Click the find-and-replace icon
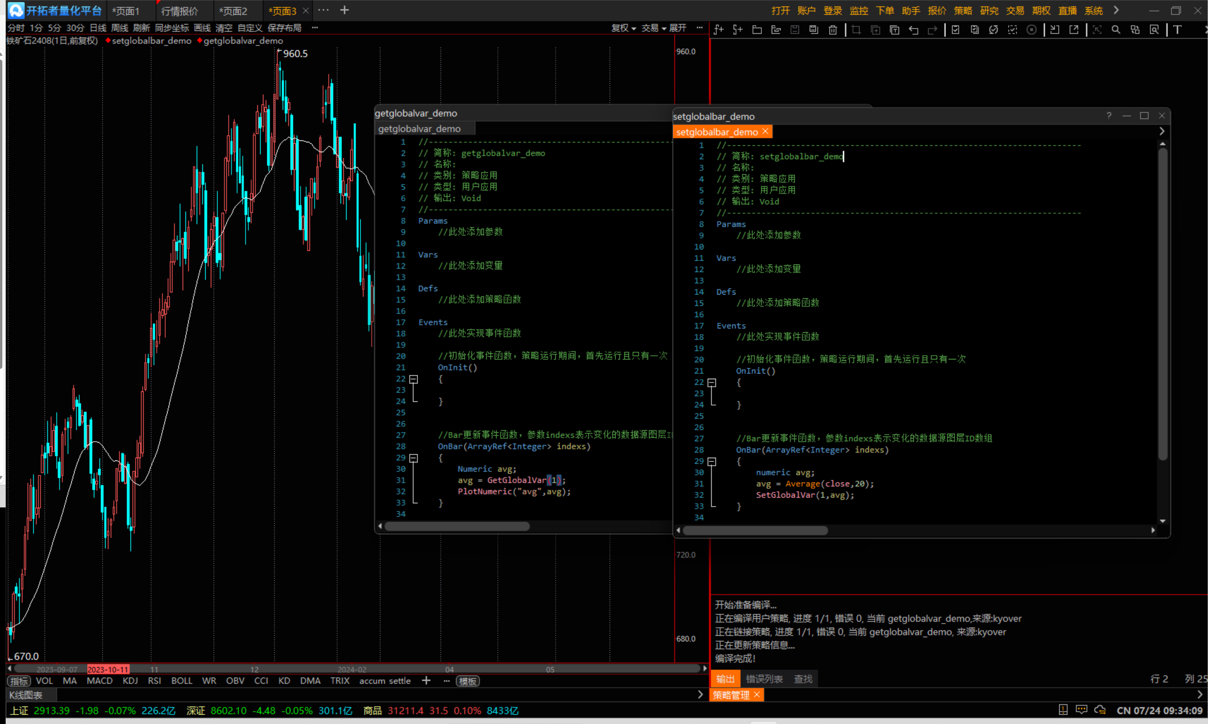The image size is (1208, 724). [x=1135, y=30]
